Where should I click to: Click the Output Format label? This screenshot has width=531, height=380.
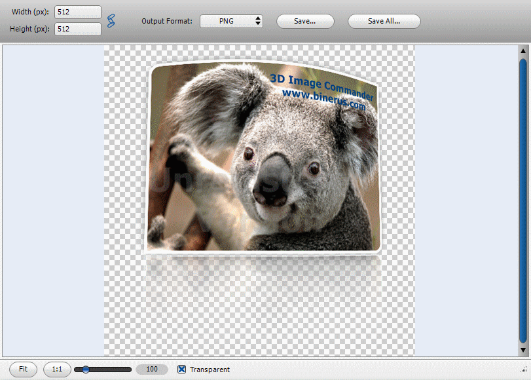pos(166,21)
